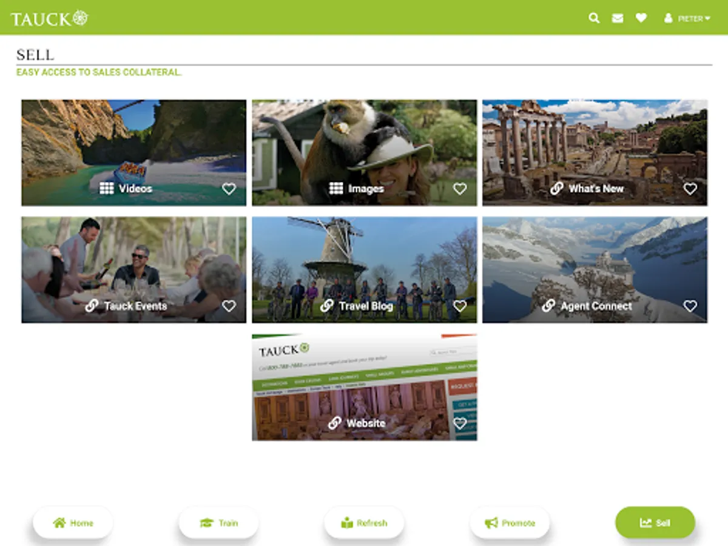Favorite the Videos card heart

tap(229, 189)
